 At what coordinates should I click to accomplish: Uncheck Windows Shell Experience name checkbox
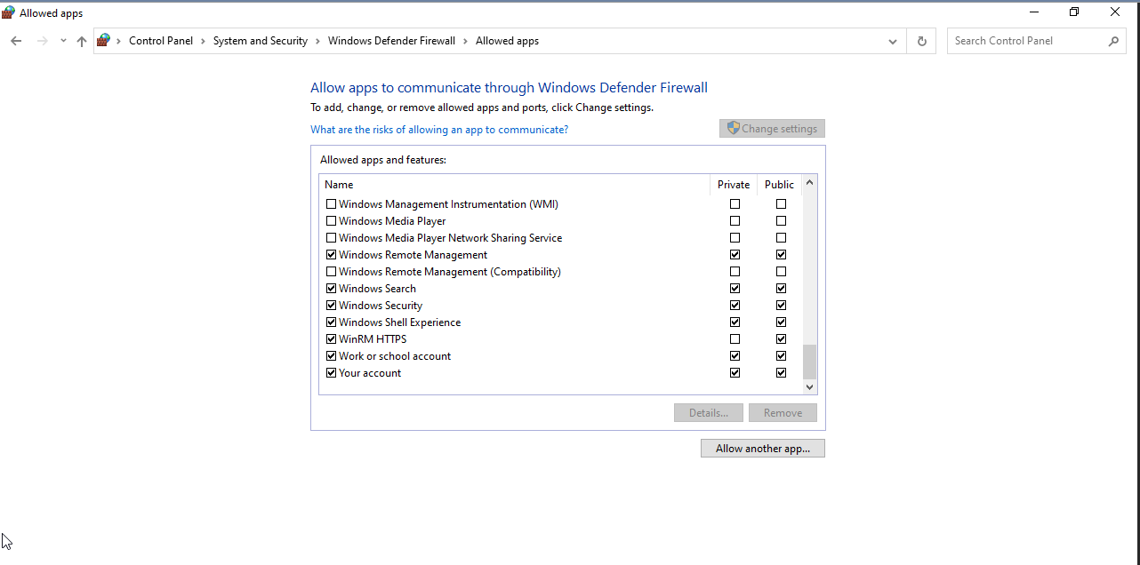(332, 322)
